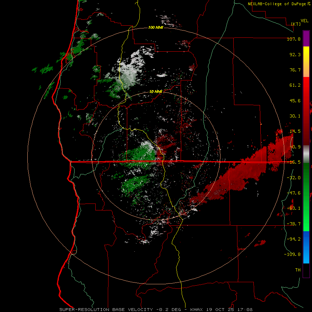Click the -78.7 value on the velocity scale
This screenshot has height=312, width=312.
pos(294,224)
